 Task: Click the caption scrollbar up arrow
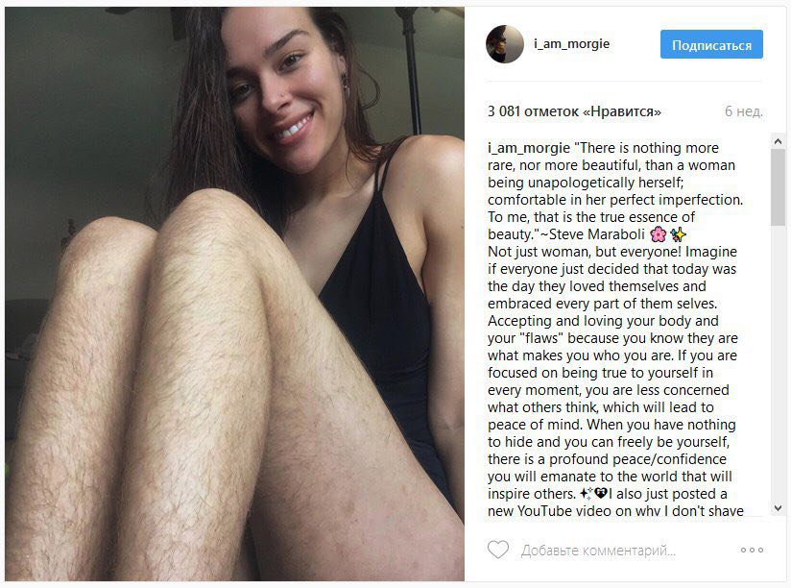[778, 142]
